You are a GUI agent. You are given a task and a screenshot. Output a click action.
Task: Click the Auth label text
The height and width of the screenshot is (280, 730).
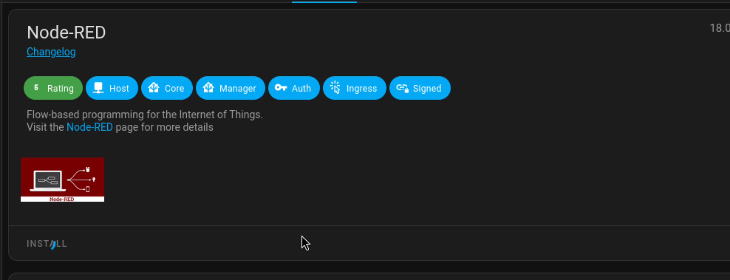(x=301, y=88)
